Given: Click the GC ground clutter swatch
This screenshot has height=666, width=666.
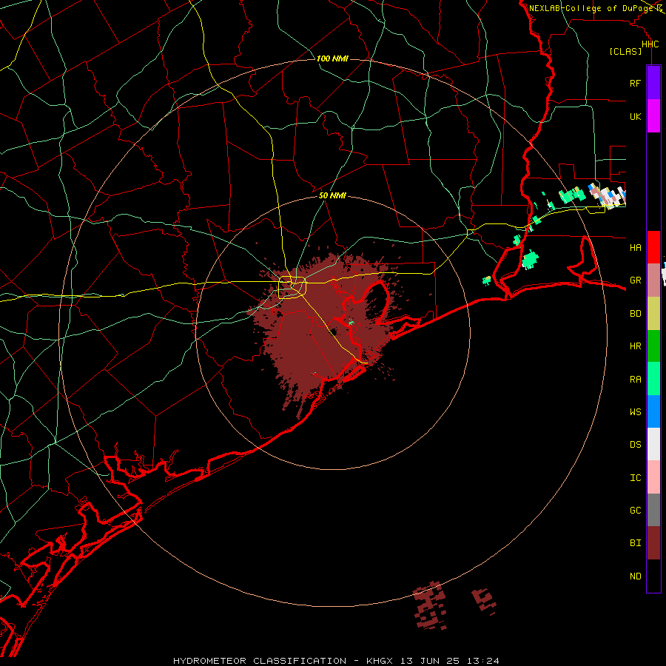Looking at the screenshot, I should pos(653,510).
